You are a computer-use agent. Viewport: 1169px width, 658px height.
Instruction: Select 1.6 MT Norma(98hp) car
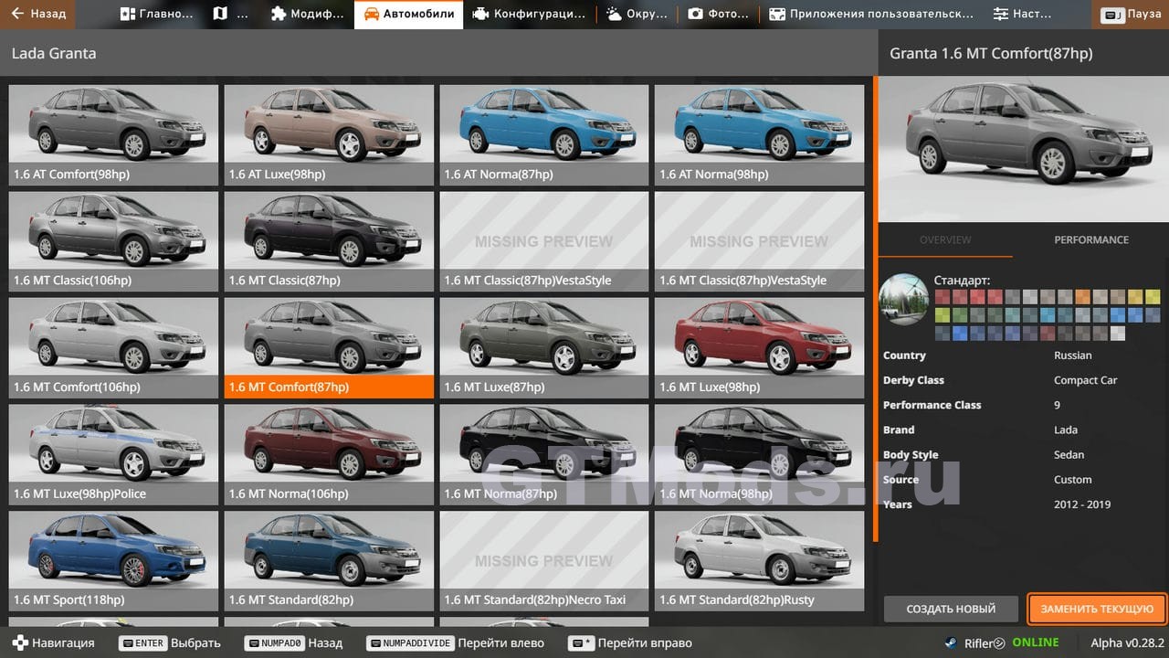pyautogui.click(x=759, y=454)
